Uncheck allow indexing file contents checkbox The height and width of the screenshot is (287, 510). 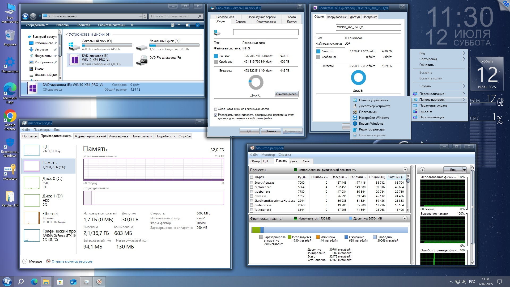coord(216,115)
